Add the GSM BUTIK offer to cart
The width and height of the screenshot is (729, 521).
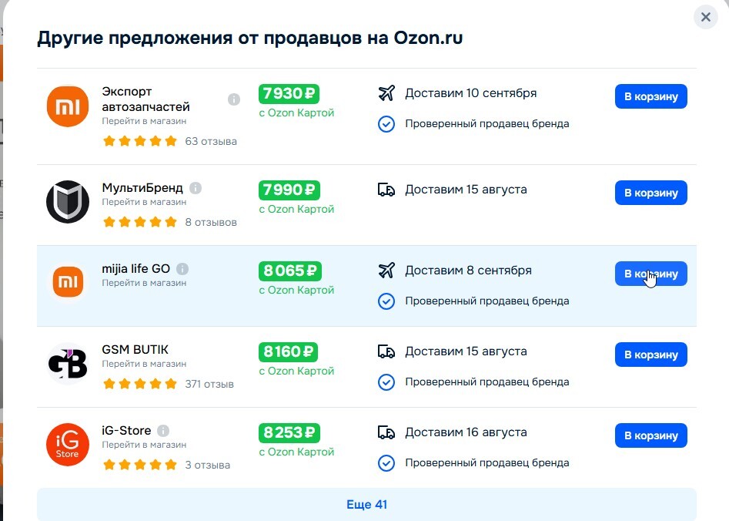(x=650, y=355)
